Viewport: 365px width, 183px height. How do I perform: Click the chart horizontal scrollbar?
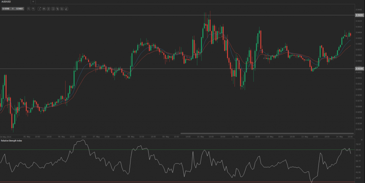pos(267,134)
